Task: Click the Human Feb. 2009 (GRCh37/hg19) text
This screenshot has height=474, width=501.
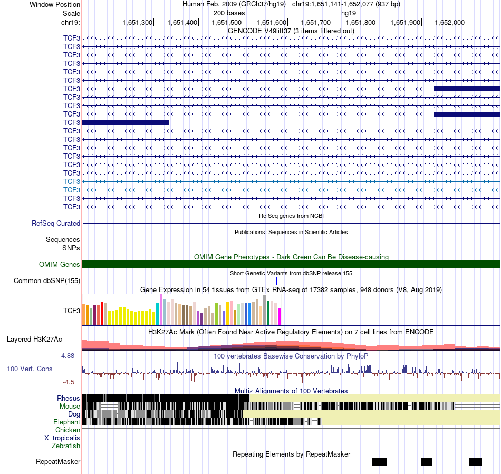Action: (234, 4)
